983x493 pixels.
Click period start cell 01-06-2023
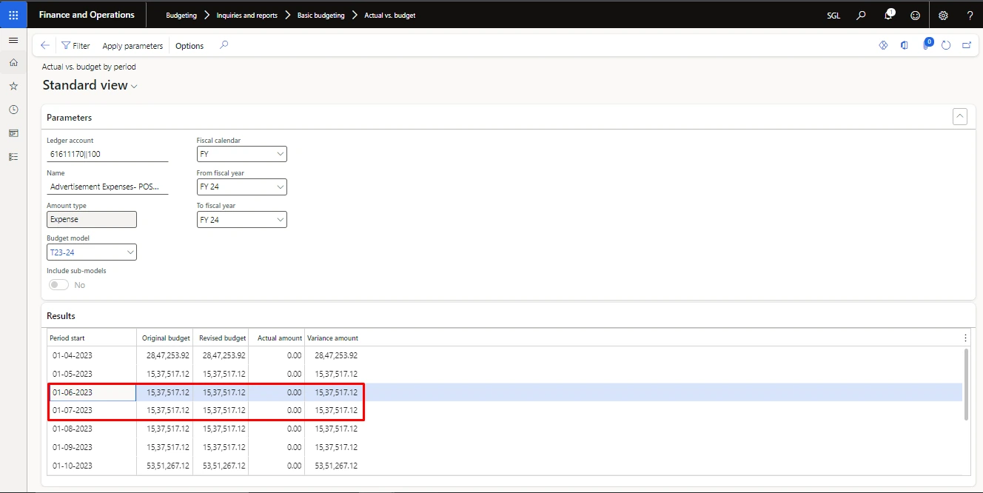point(92,392)
